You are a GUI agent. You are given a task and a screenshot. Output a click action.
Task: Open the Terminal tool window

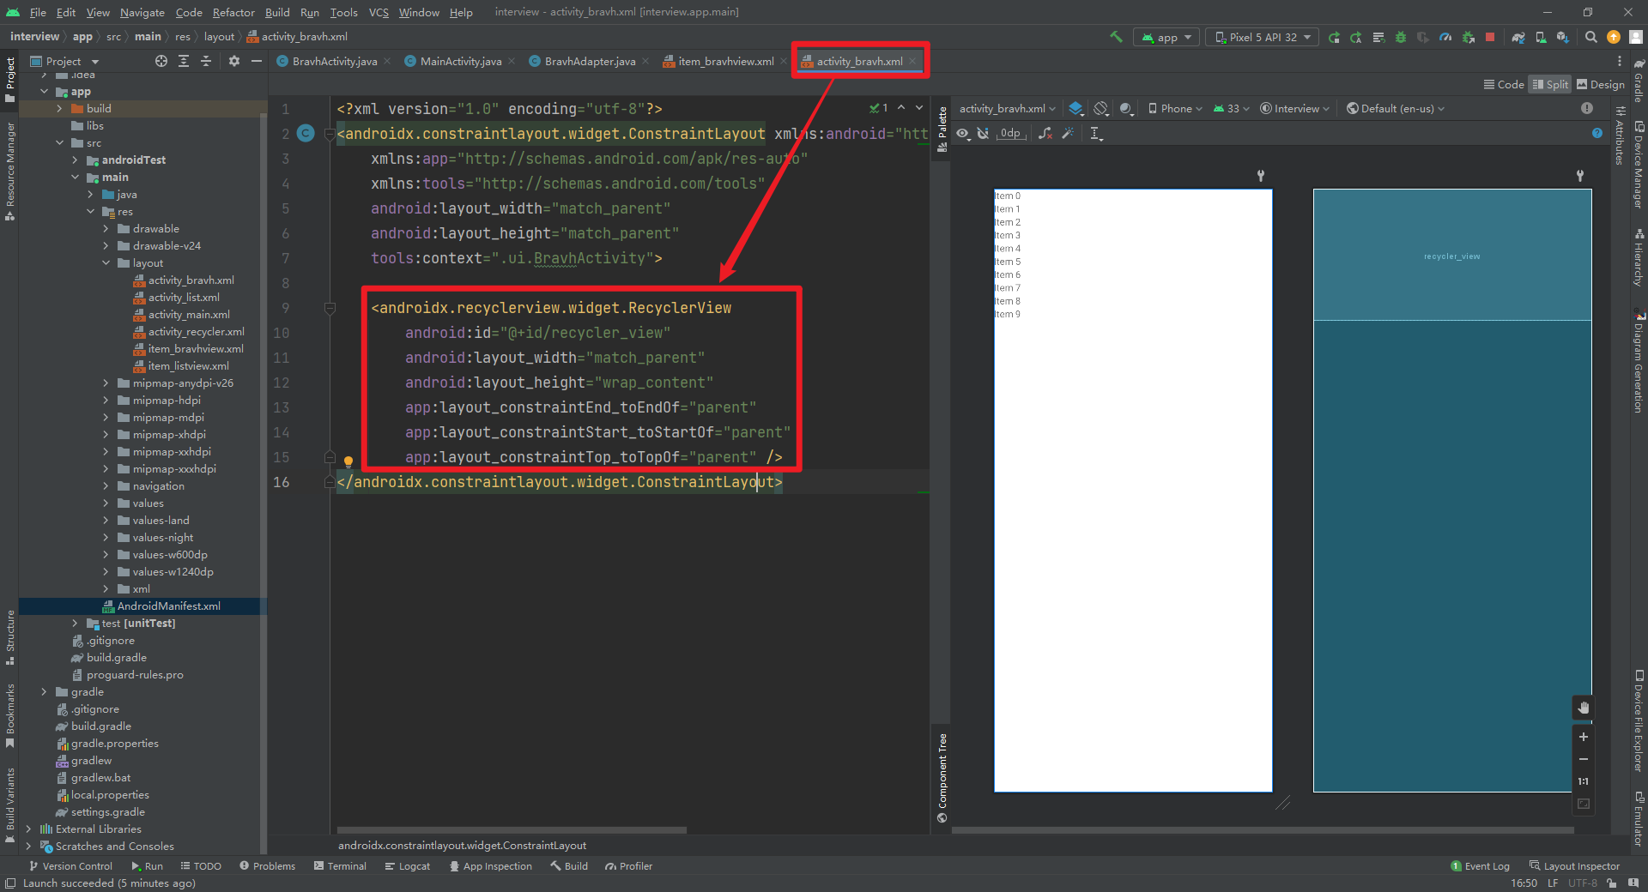340,866
